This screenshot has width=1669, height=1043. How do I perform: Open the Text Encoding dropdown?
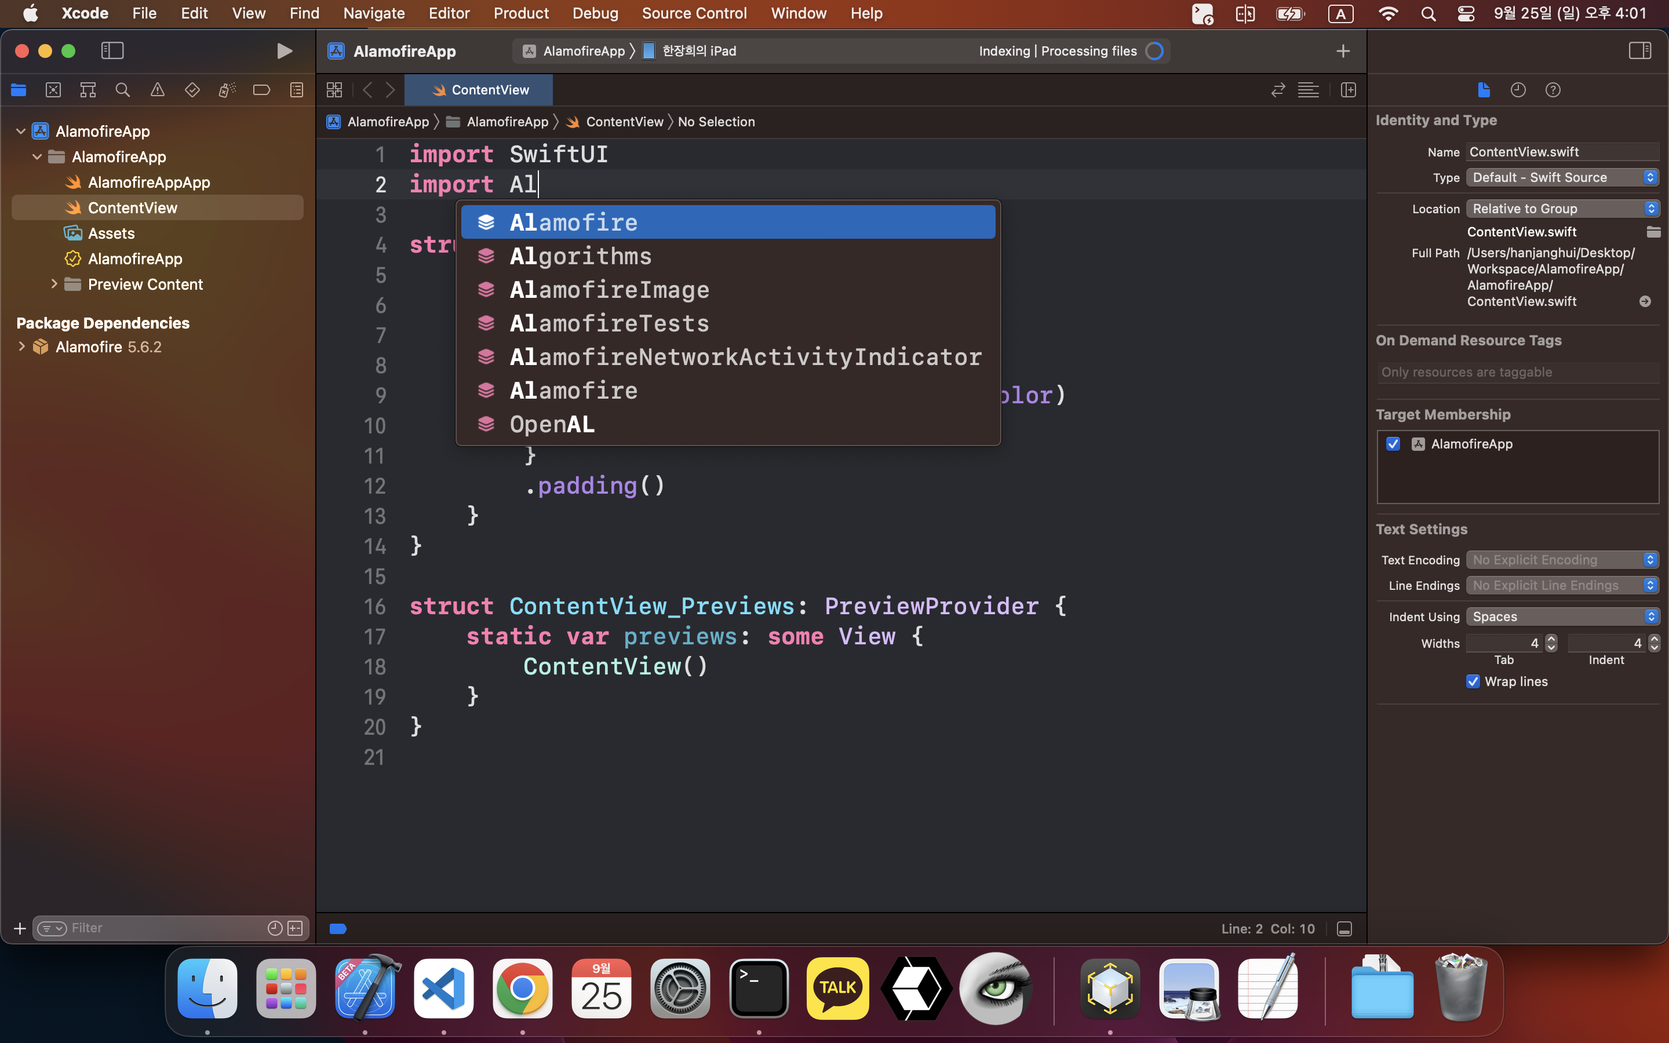(x=1562, y=559)
